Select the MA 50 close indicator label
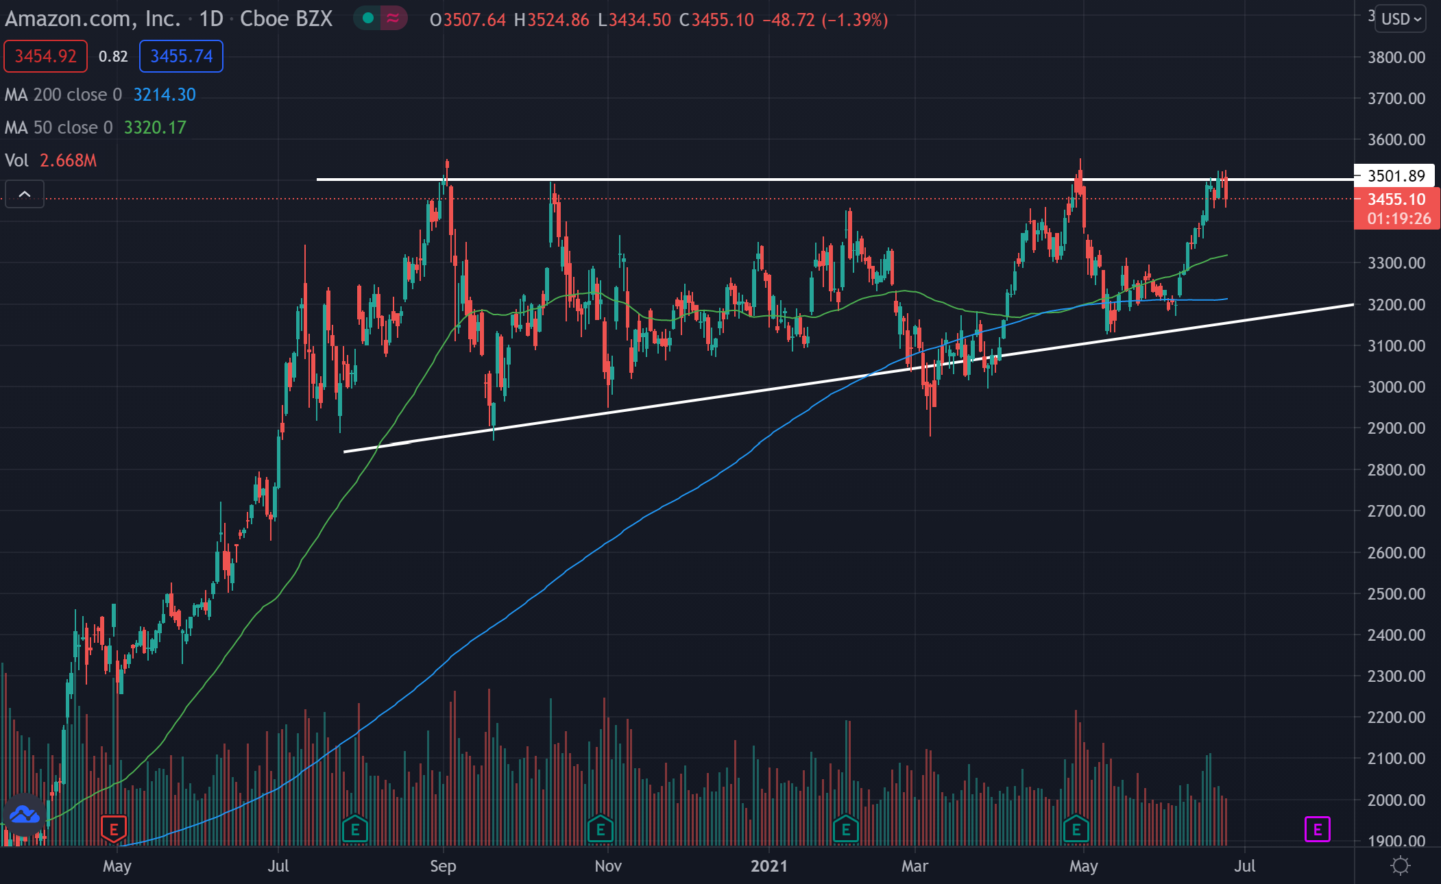This screenshot has height=884, width=1441. click(58, 127)
